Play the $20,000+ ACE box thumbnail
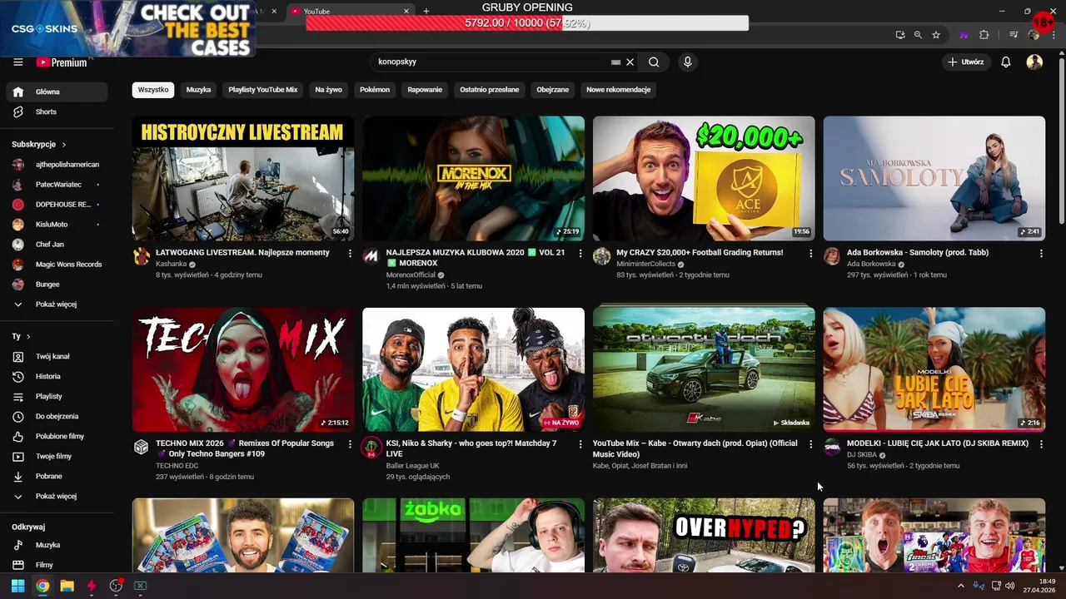 [704, 178]
